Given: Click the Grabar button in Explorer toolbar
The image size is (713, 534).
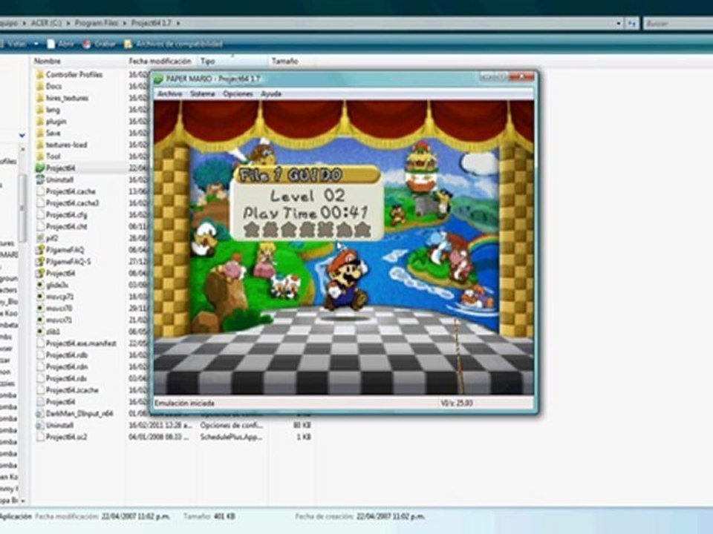Looking at the screenshot, I should pos(99,44).
